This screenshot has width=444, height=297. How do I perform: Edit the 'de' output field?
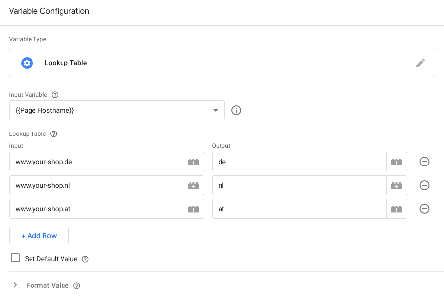click(299, 162)
